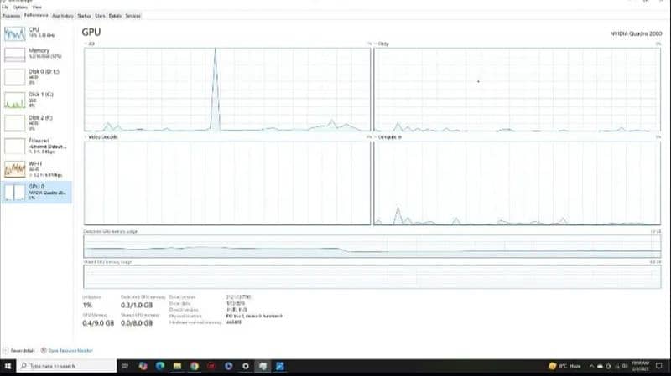Open File Explorer from the taskbar
671x376 pixels.
(x=177, y=366)
